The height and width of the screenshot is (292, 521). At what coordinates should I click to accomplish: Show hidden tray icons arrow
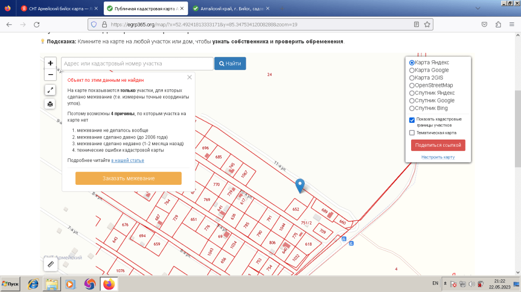click(x=445, y=283)
